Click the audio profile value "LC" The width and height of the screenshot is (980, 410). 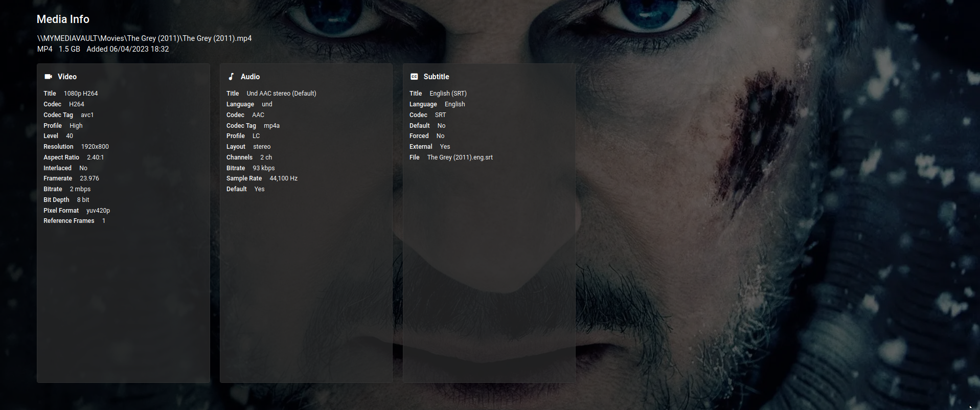tap(256, 136)
